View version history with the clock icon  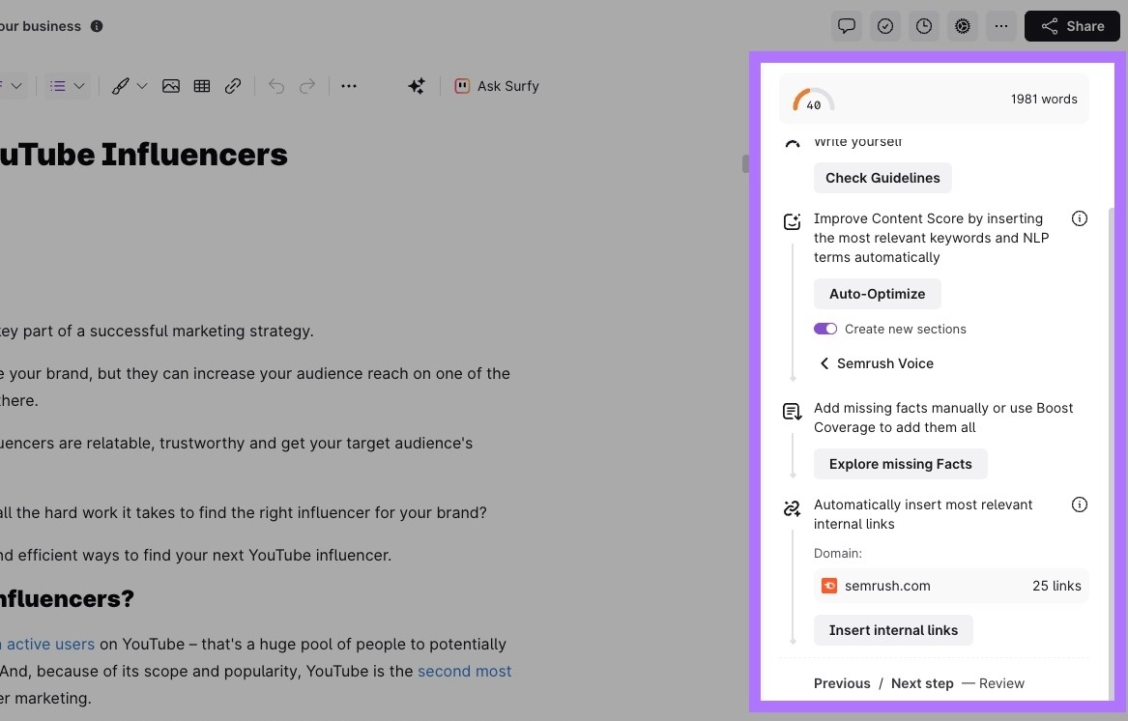click(x=924, y=26)
